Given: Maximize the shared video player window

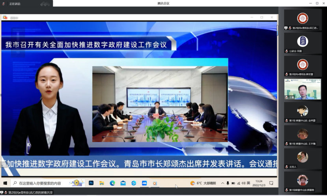Looking at the screenshot, I should tap(262, 17).
